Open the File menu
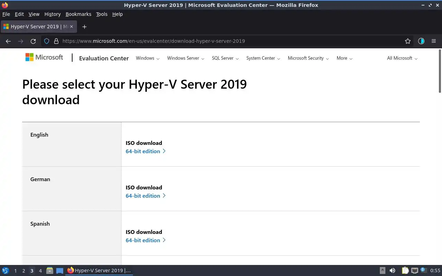The width and height of the screenshot is (442, 276). [6, 14]
